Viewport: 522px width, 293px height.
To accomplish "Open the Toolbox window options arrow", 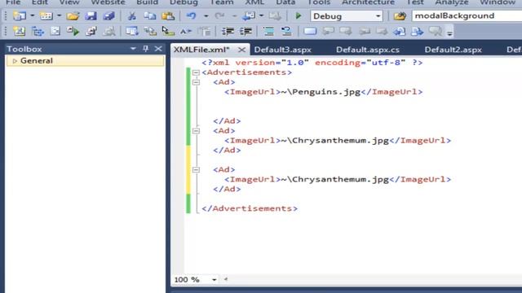I will (x=133, y=49).
